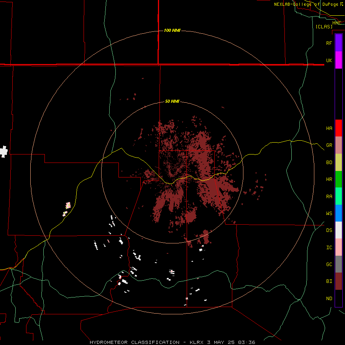345x345 pixels.
Task: Click the 'GC' legend label text
Action: 329,264
